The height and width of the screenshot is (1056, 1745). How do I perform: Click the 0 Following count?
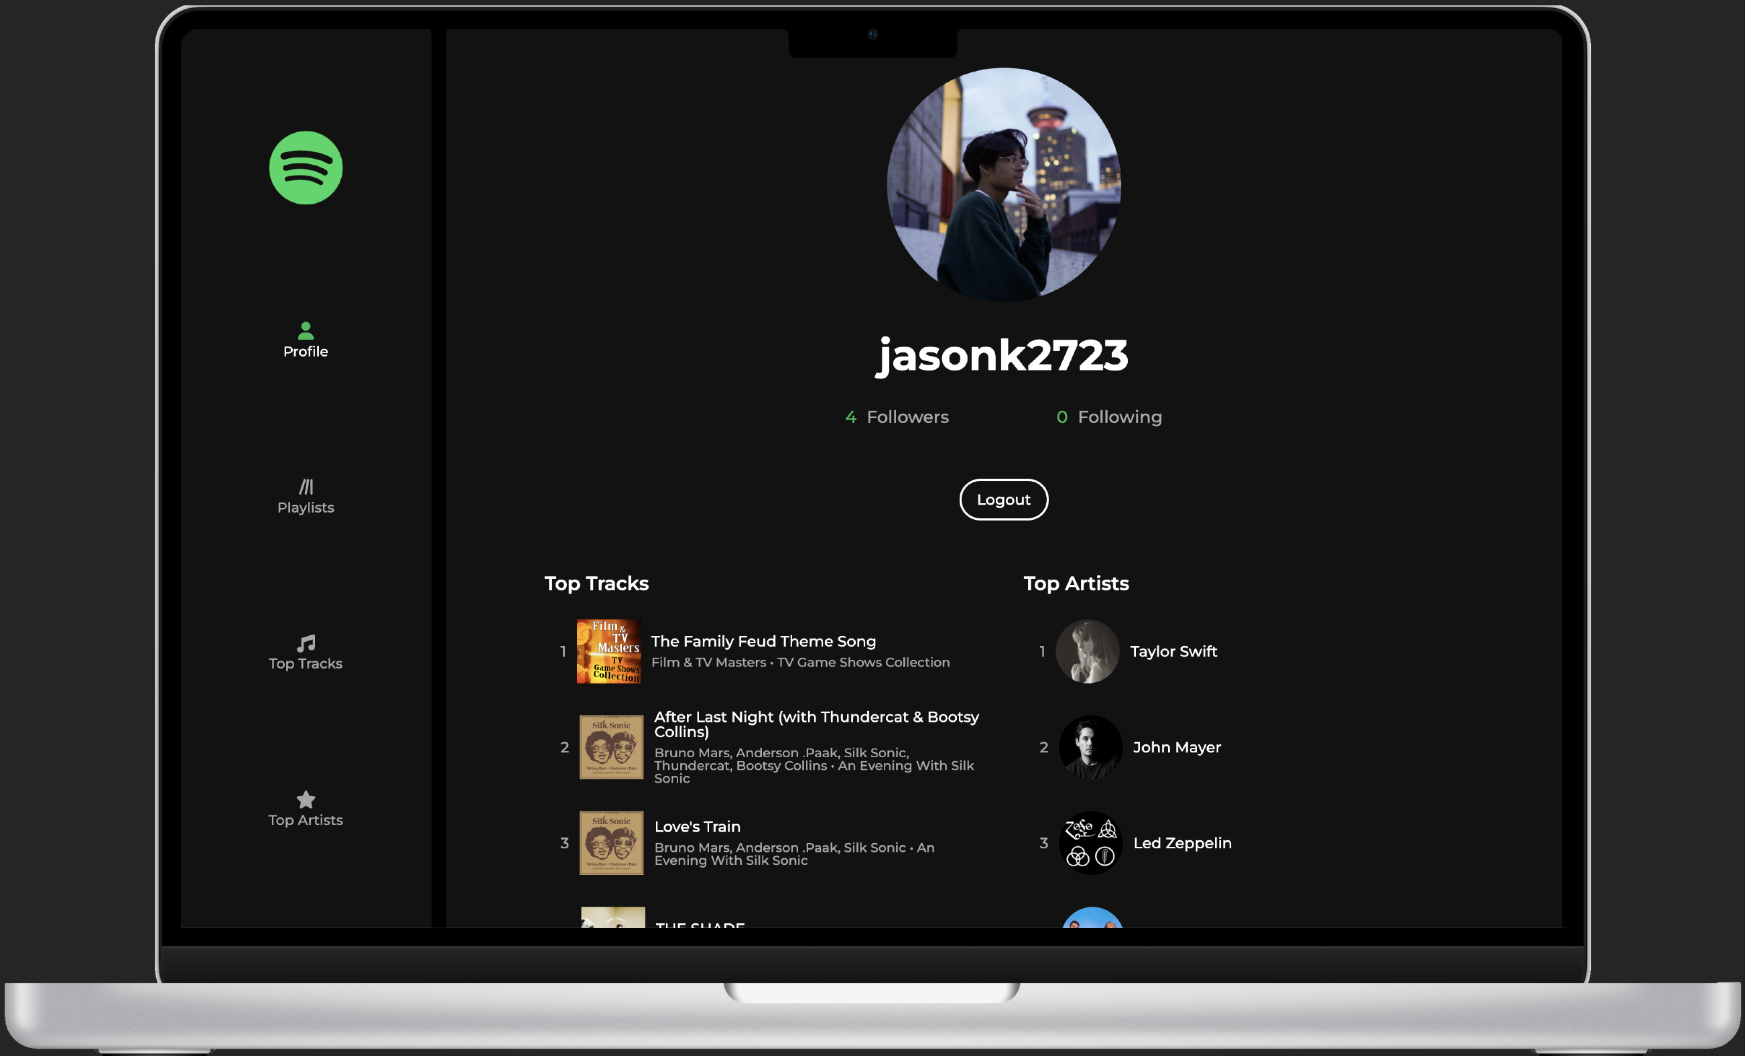click(x=1109, y=417)
